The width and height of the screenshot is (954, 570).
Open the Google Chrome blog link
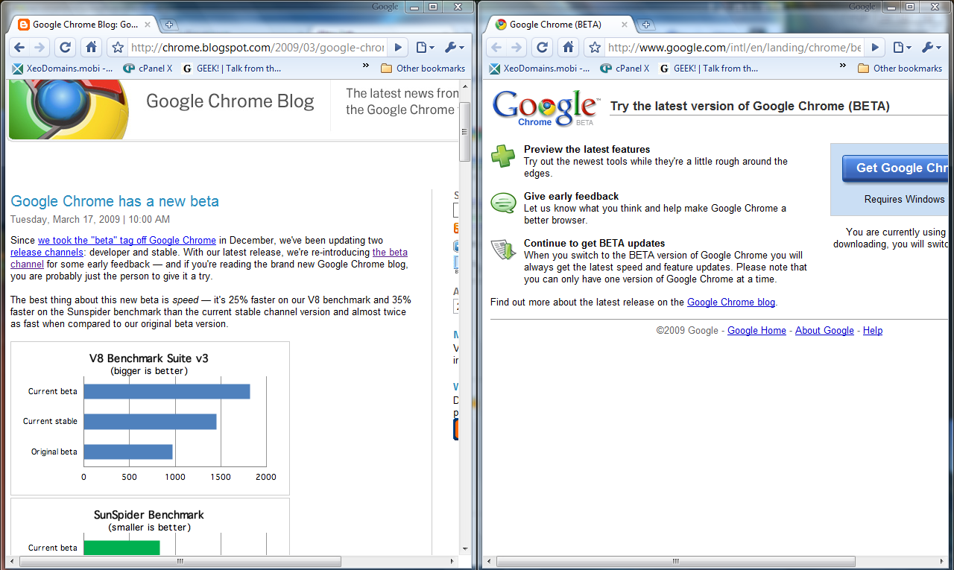click(731, 303)
